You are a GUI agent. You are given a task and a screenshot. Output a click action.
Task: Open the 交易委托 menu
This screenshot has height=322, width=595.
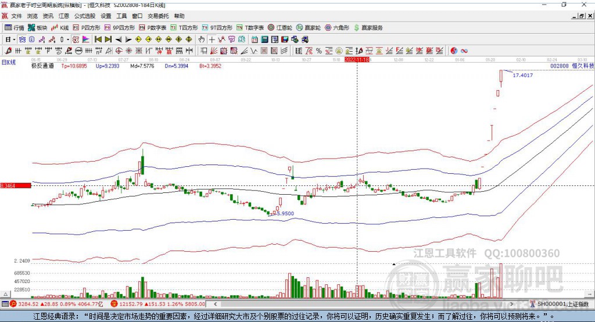click(158, 16)
